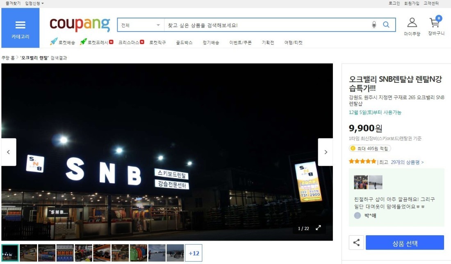The width and height of the screenshot is (451, 264).
Task: Click product title 오크밸리 SNB렌탈샵
Action: coord(396,83)
